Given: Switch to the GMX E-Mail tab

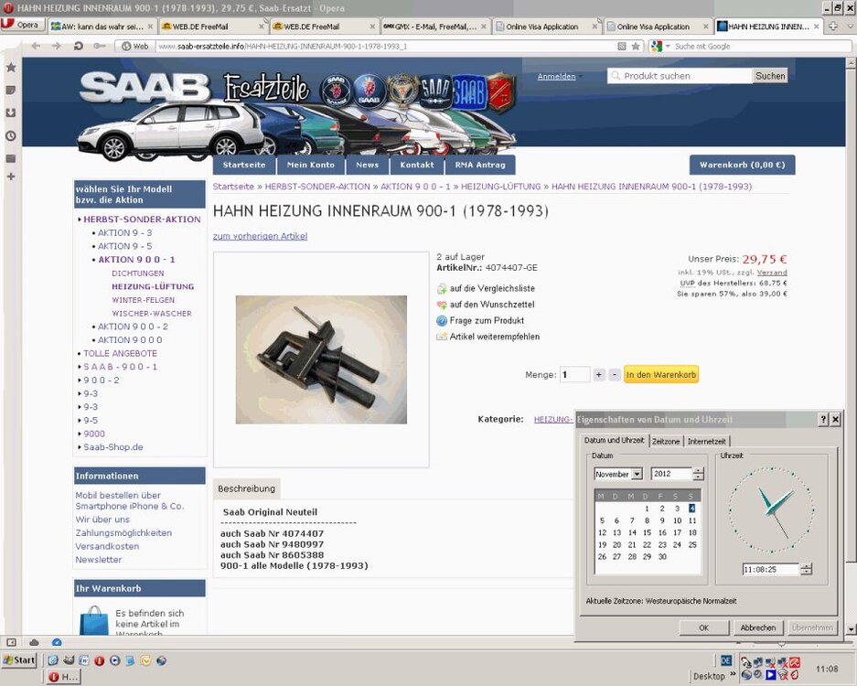Looking at the screenshot, I should point(435,27).
